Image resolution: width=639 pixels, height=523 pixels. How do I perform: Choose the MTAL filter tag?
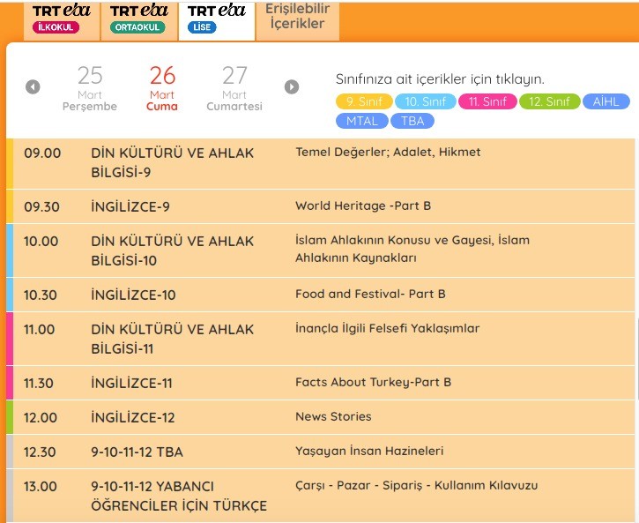pos(361,121)
